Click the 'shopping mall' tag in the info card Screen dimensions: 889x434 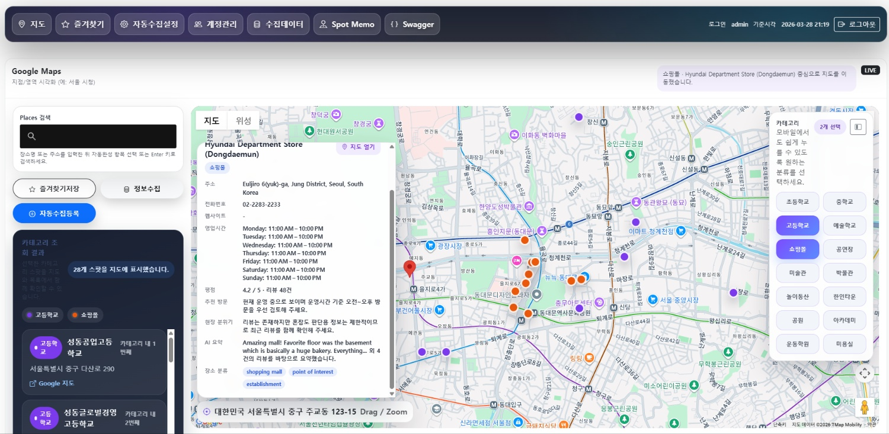click(x=264, y=372)
